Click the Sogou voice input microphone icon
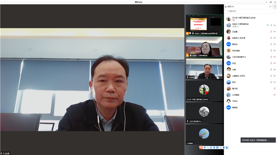 click(214, 148)
